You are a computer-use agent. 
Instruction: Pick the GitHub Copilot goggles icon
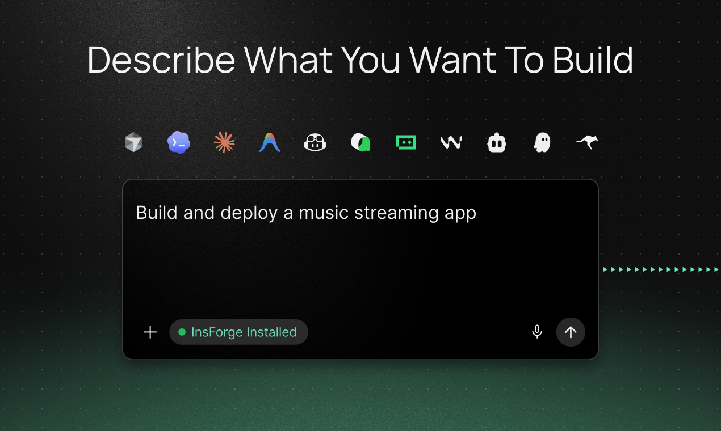point(315,142)
